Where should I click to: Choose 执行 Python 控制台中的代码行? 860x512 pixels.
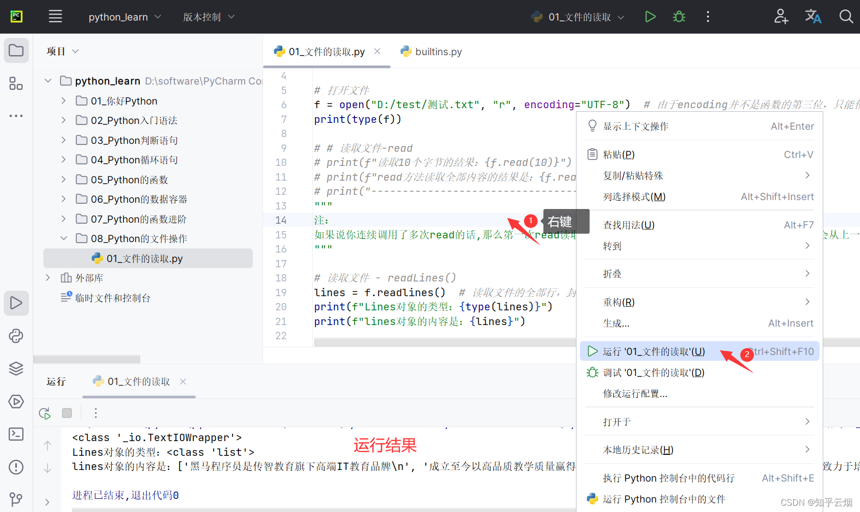699,478
